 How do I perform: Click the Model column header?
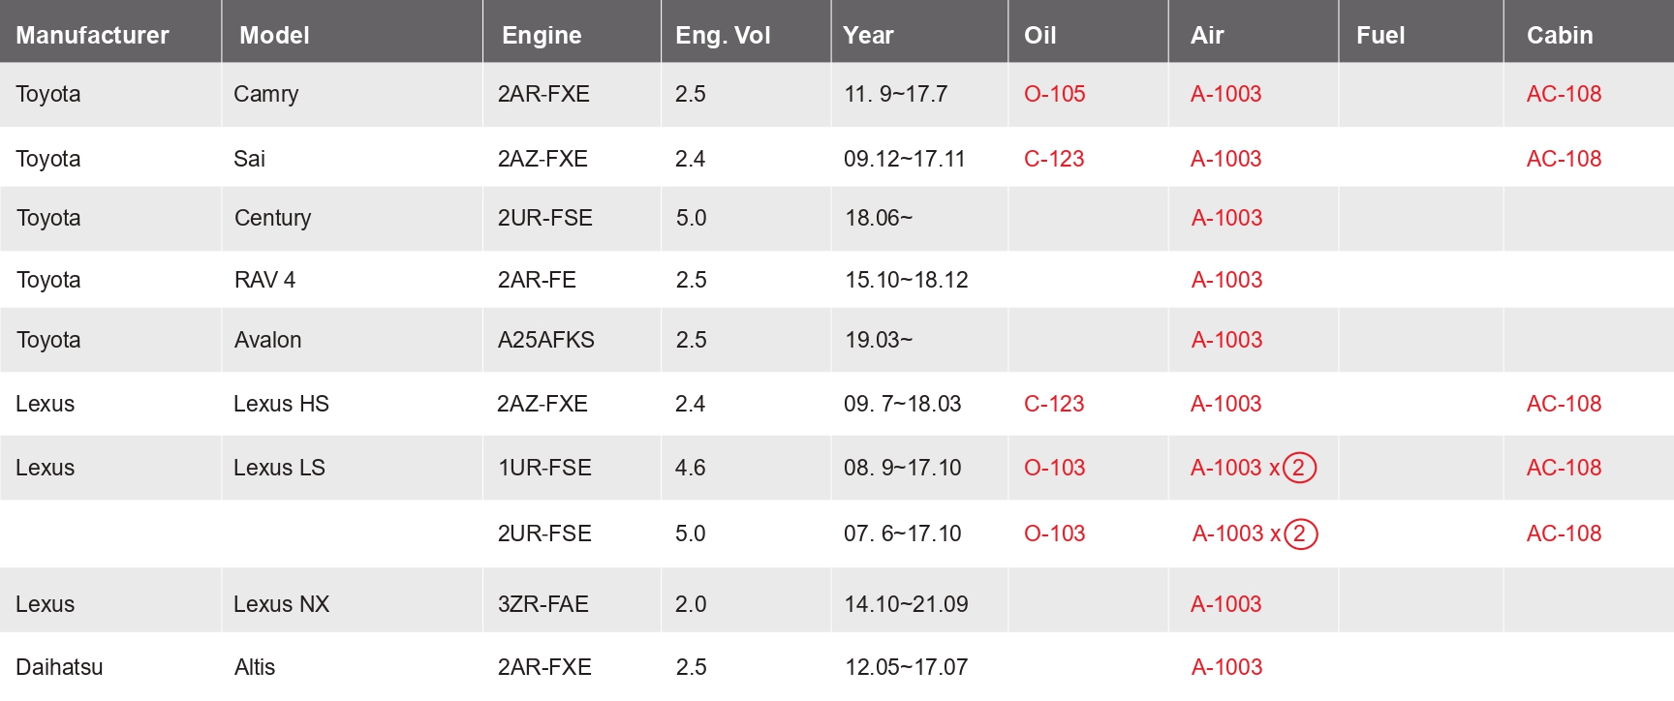coord(274,36)
